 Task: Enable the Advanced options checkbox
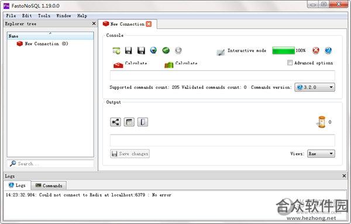[290, 63]
